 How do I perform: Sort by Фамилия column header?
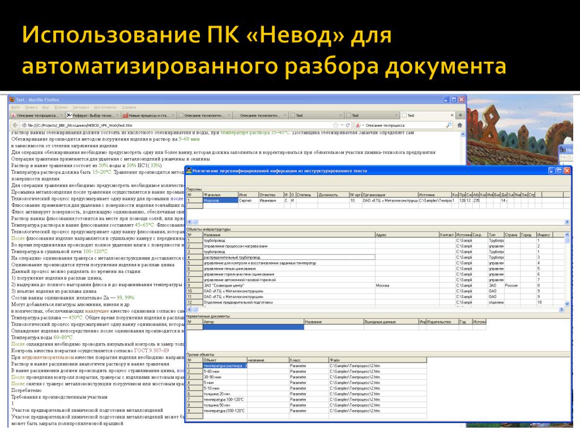point(220,195)
